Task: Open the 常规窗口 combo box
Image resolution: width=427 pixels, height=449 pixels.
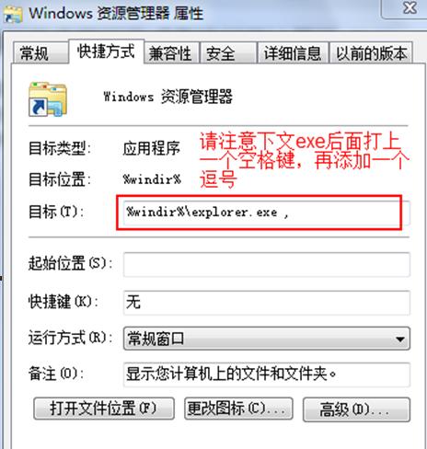Action: click(x=266, y=339)
